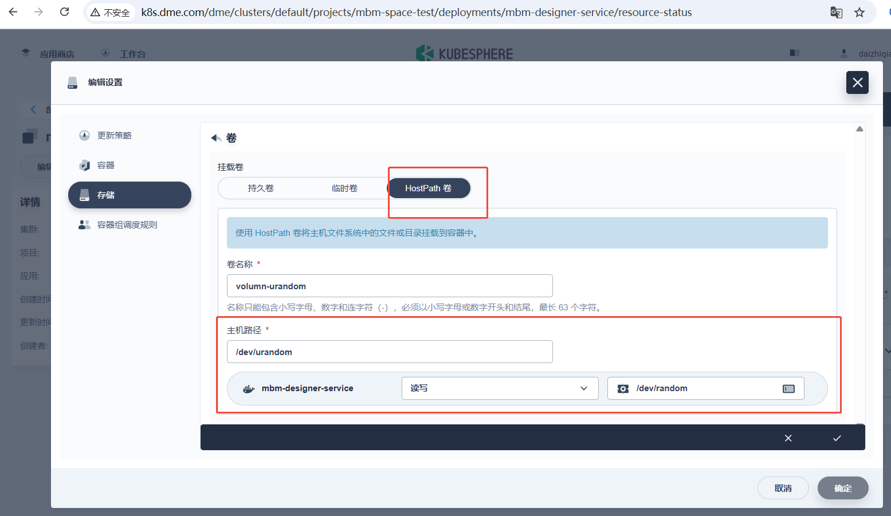
Task: Go back using the browser back arrow
Action: click(x=13, y=12)
